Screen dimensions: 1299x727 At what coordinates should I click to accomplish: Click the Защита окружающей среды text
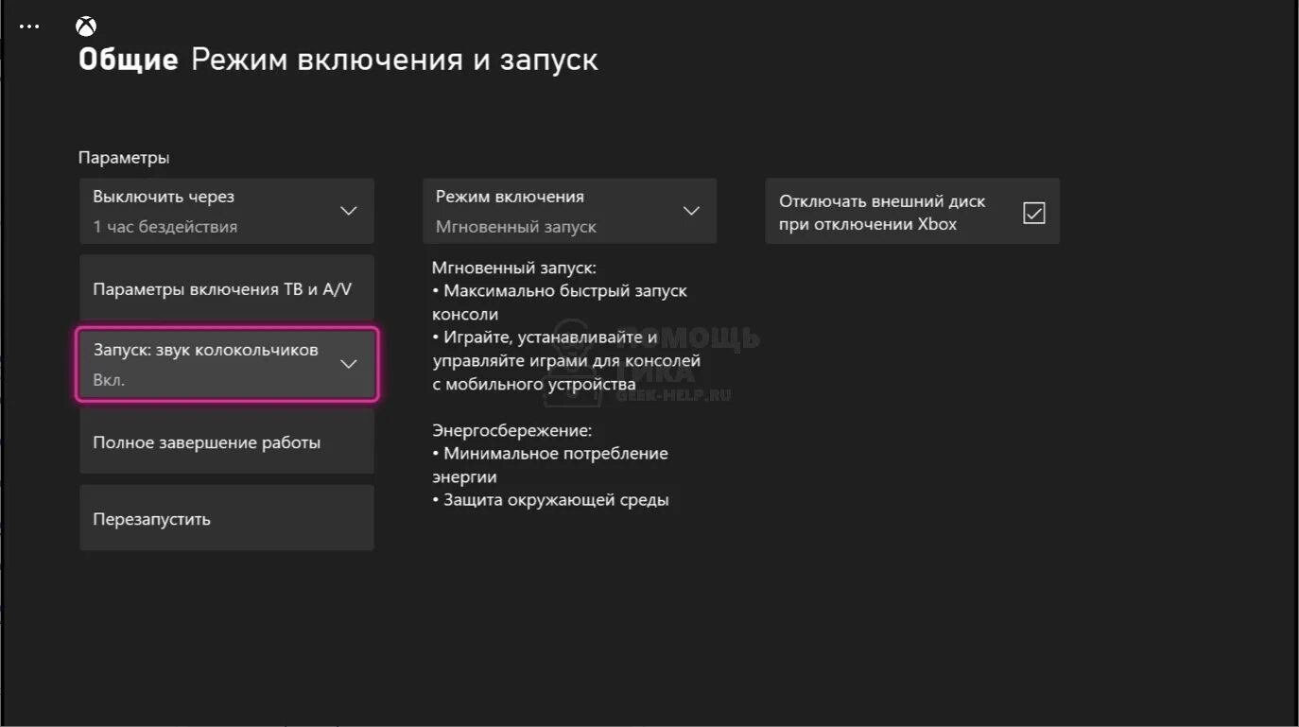click(550, 500)
